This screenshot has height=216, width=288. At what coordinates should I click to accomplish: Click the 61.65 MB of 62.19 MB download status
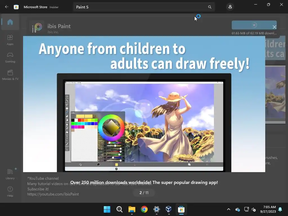(254, 33)
